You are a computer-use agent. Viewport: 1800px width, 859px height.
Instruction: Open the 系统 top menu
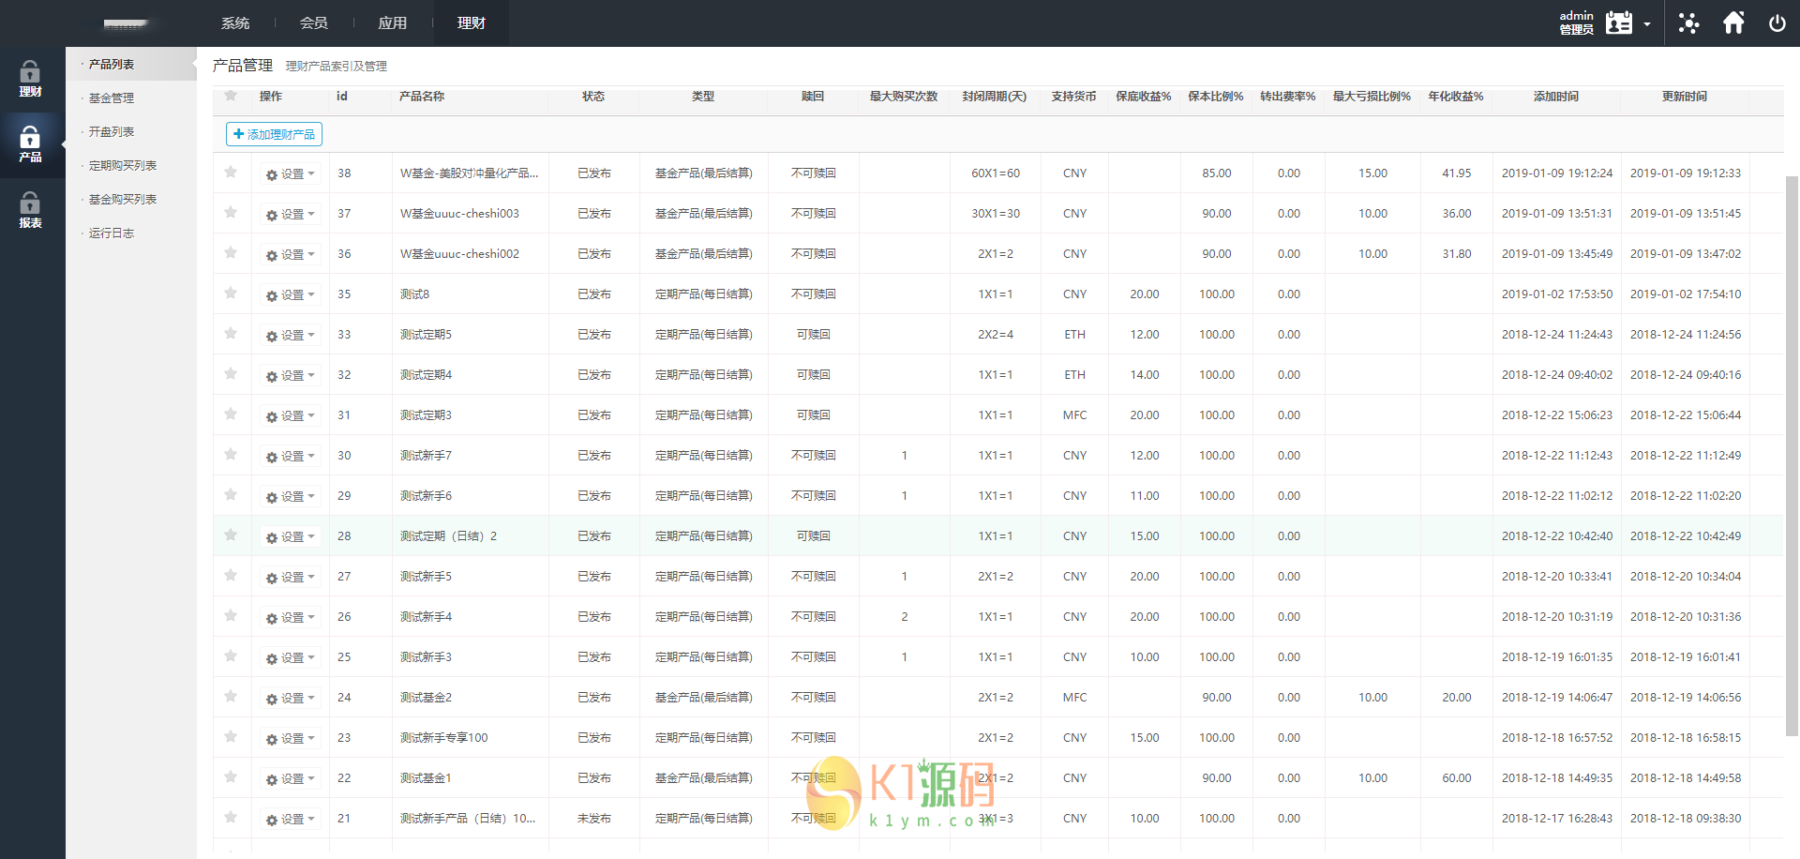(x=235, y=23)
